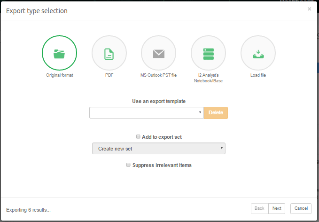
Task: Enable the Add to export set checkbox
Action: pyautogui.click(x=138, y=137)
